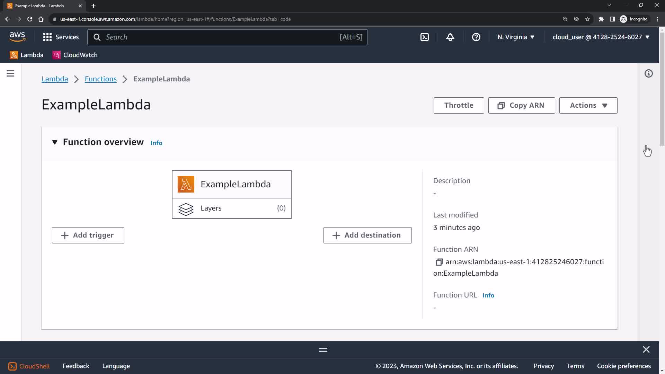Click the notifications bell icon
This screenshot has height=374, width=665.
(450, 37)
